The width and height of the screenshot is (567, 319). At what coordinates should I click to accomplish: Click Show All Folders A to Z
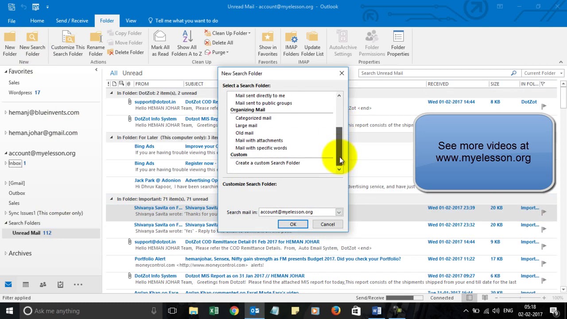tap(186, 44)
